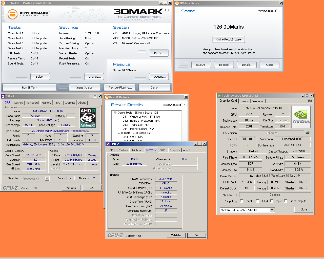Collapse the Game Tests tree node
Viewport: 324px width, 259px height.
[115, 113]
